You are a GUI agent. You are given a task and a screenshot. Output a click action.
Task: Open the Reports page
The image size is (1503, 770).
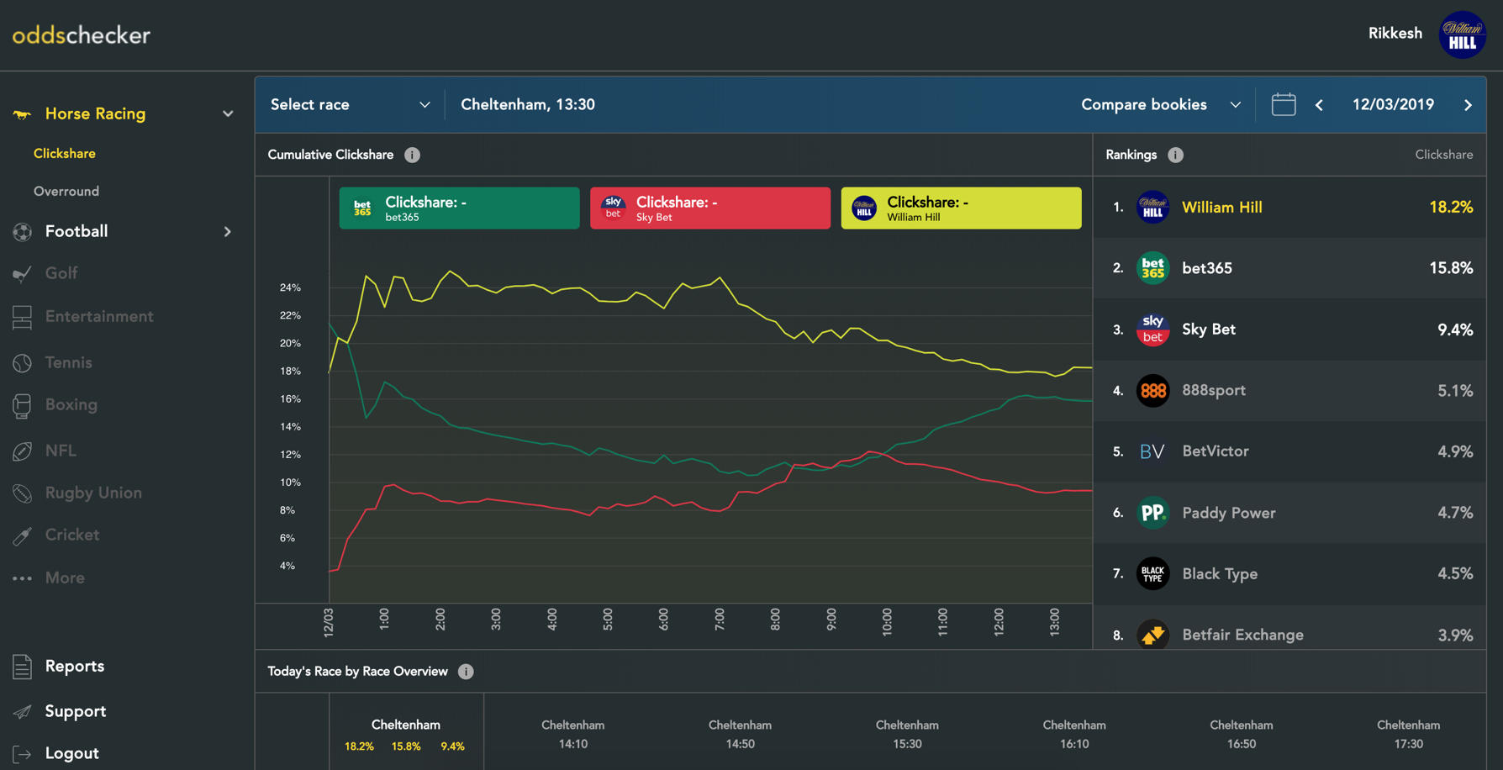74,666
